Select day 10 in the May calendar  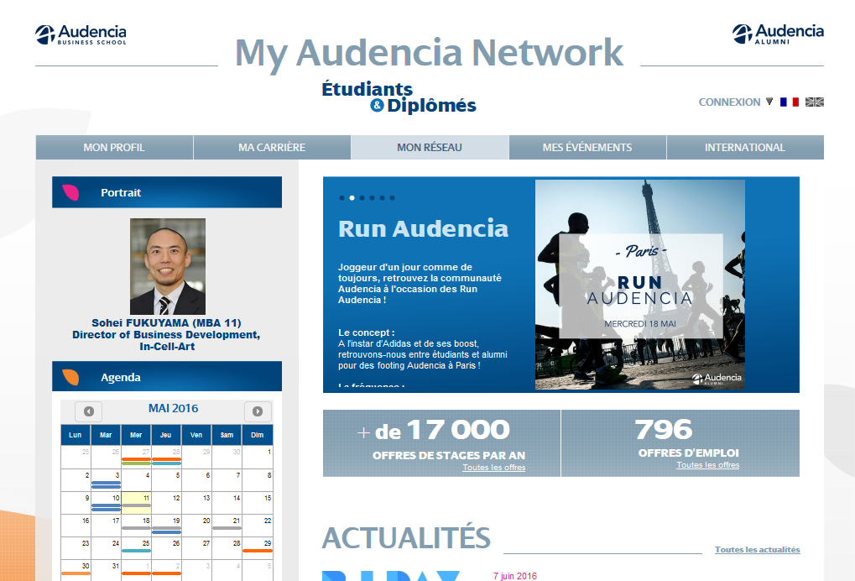106,503
